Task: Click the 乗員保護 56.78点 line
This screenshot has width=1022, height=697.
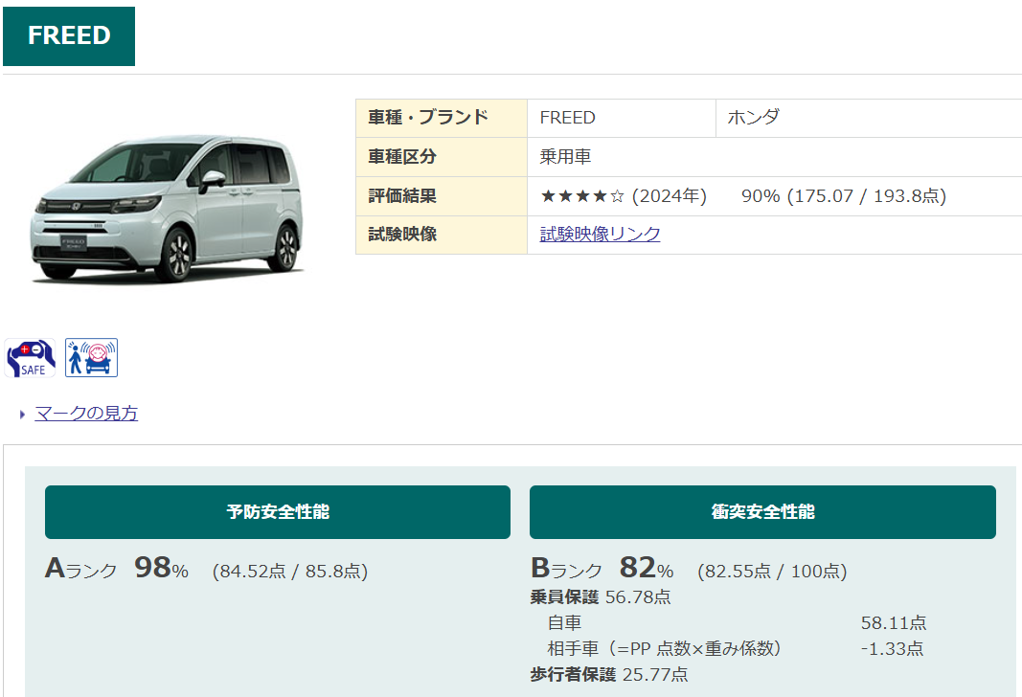Action: 601,596
